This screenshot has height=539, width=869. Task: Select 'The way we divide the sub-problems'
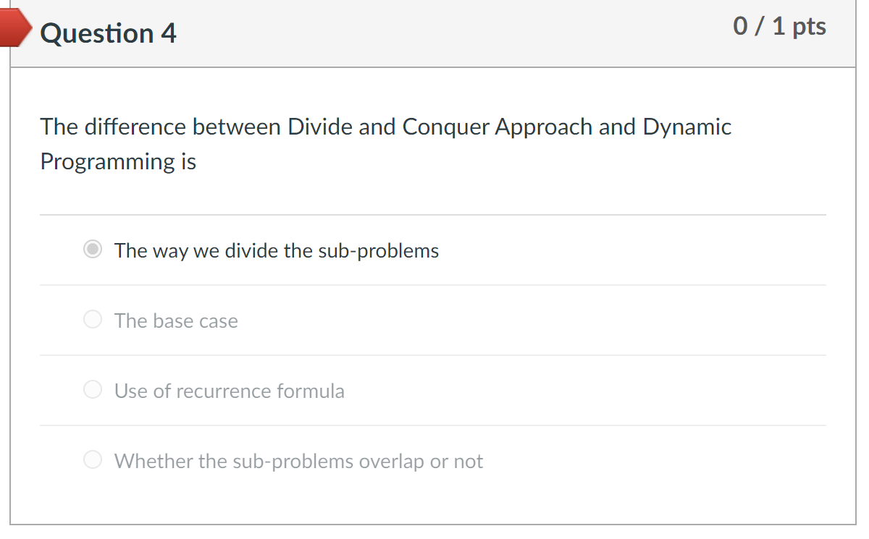pos(92,250)
